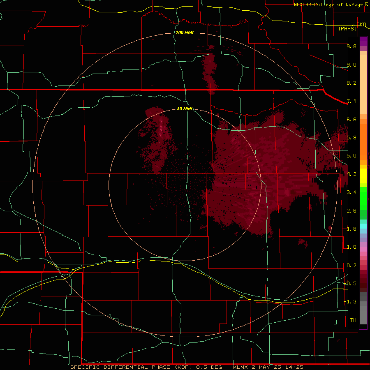370x370 pixels.
Task: Click the 0.5 DEG elevation text in caption
Action: pos(209,367)
